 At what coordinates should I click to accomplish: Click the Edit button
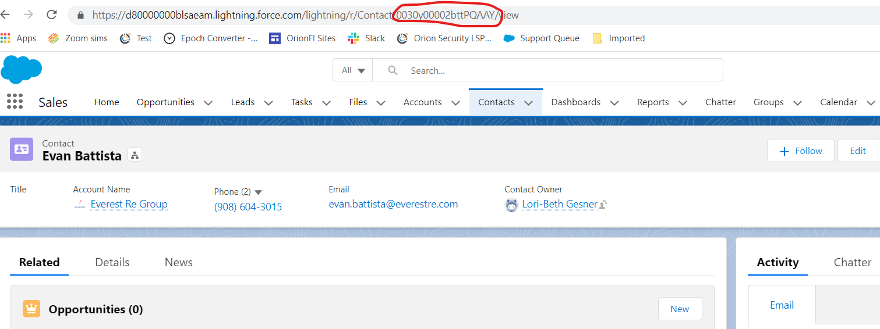858,151
